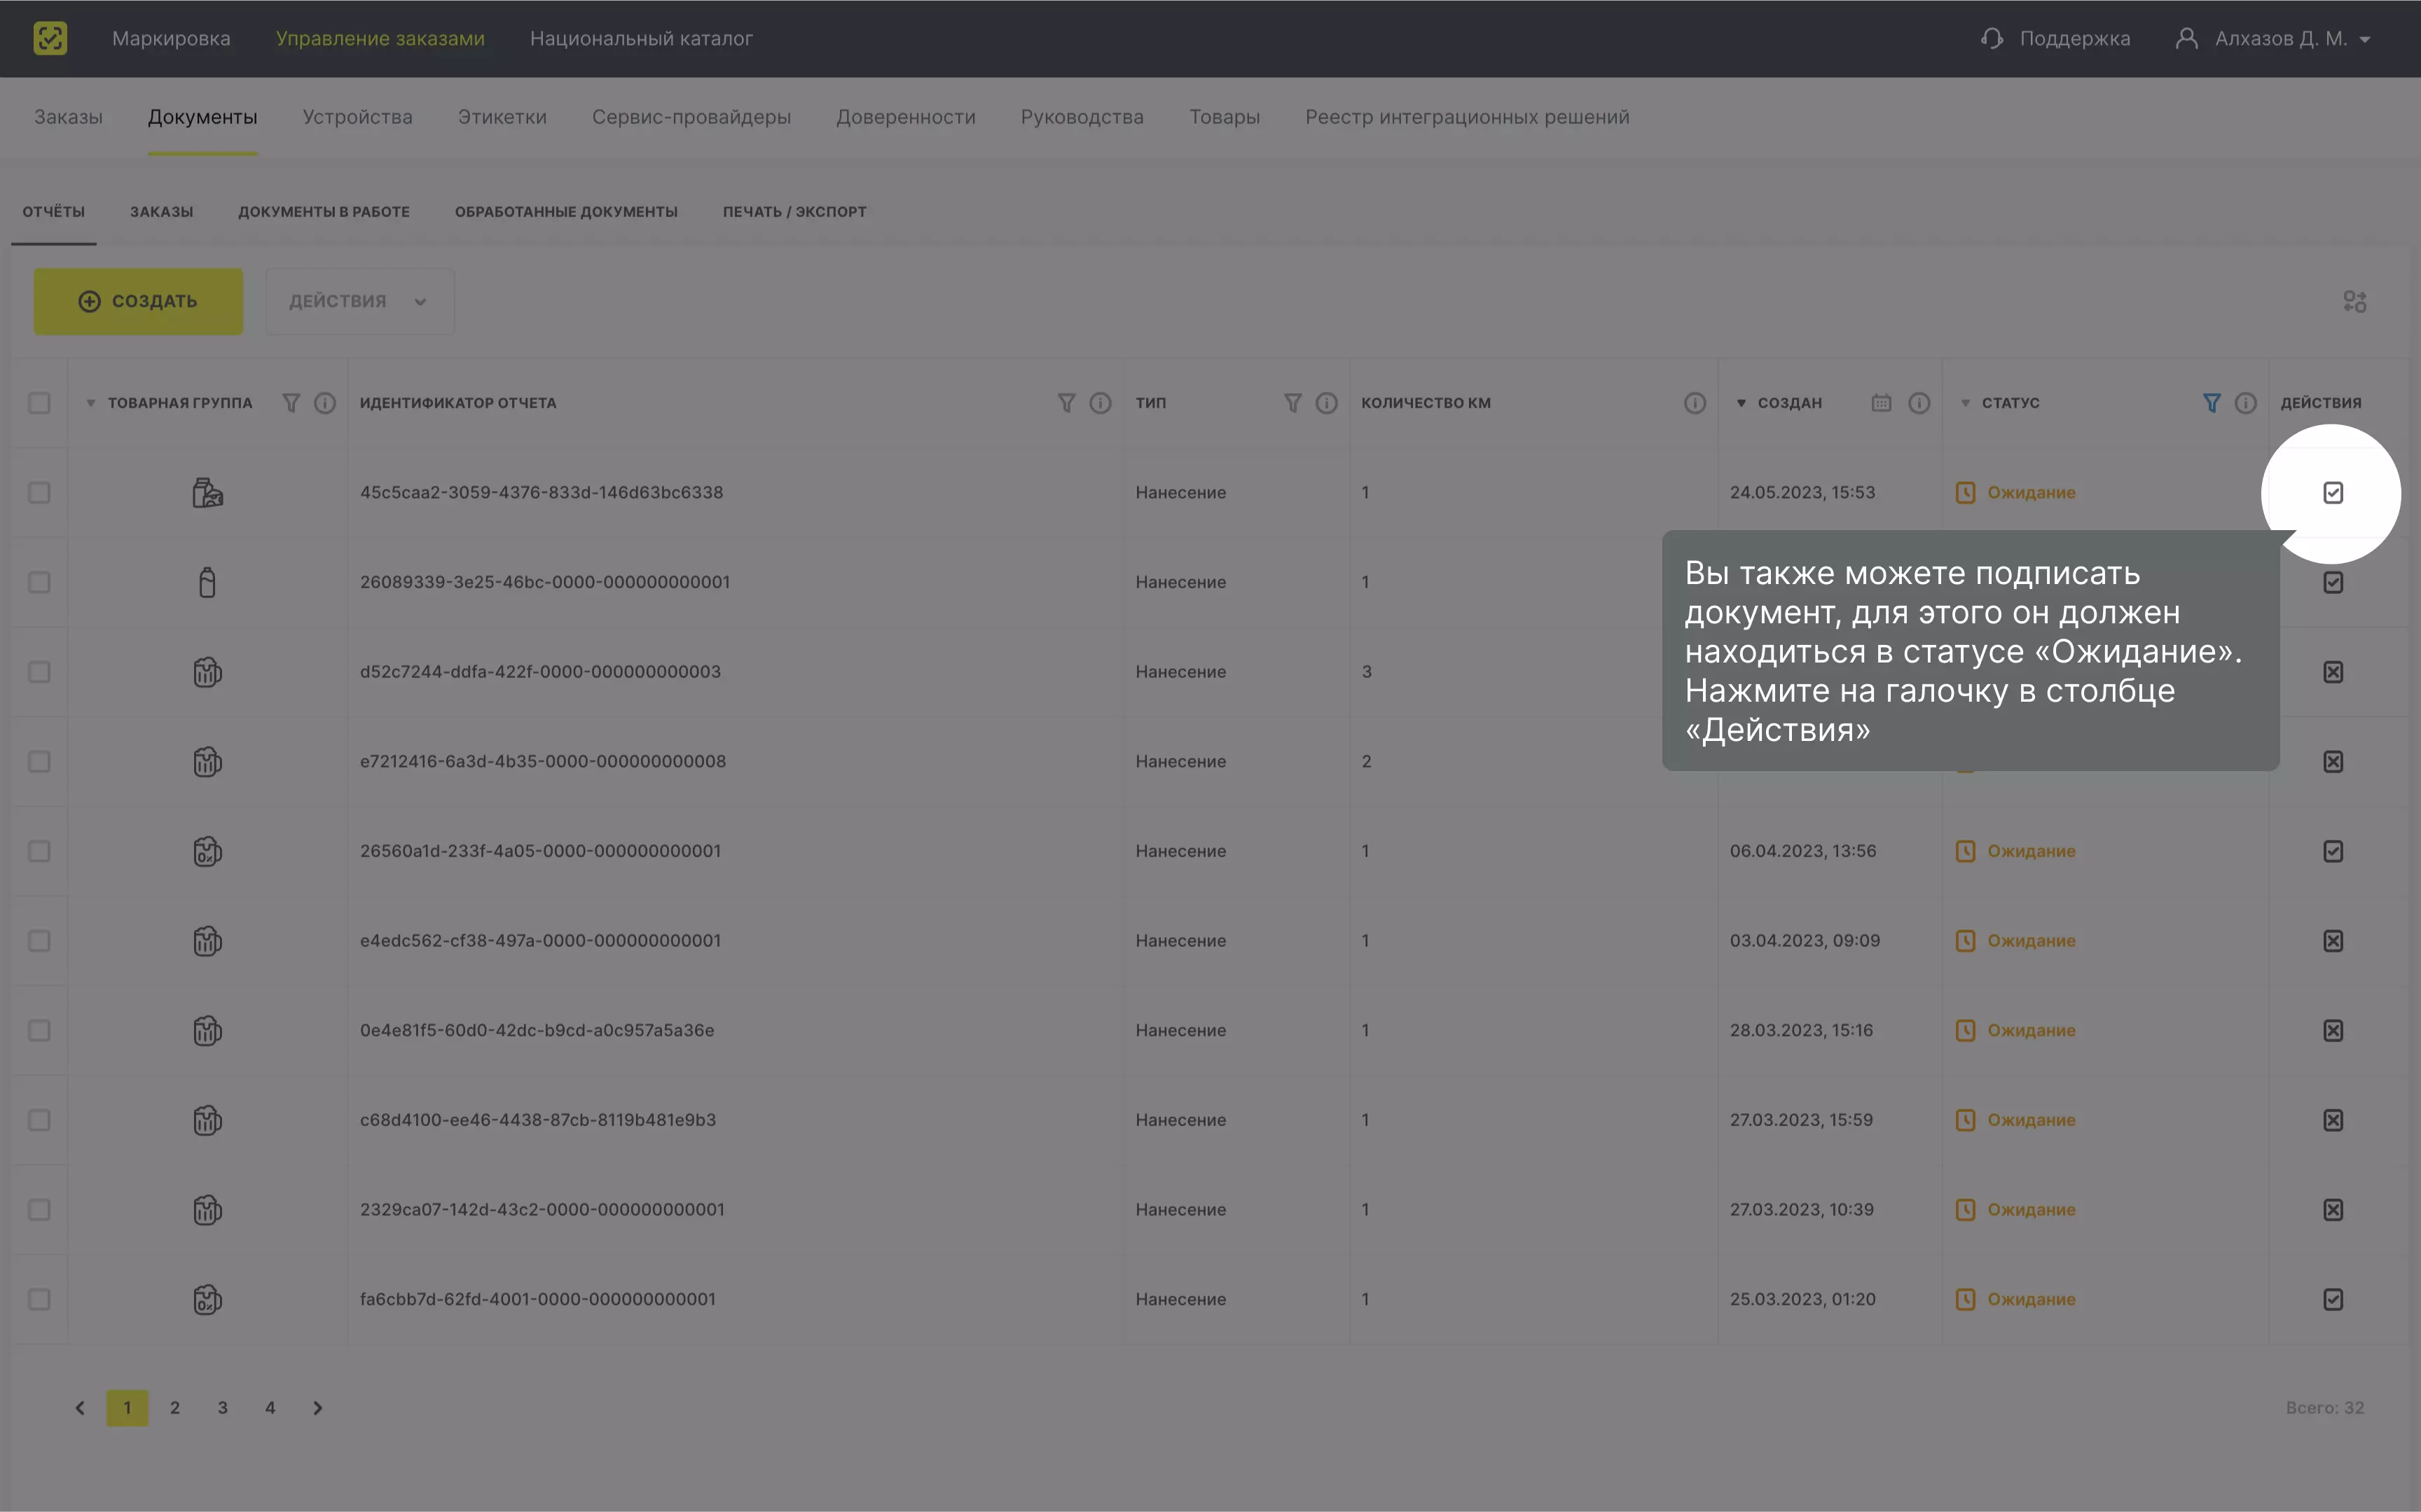This screenshot has height=1512, width=2421.
Task: Toggle select-all checkbox in table header
Action: pyautogui.click(x=39, y=403)
